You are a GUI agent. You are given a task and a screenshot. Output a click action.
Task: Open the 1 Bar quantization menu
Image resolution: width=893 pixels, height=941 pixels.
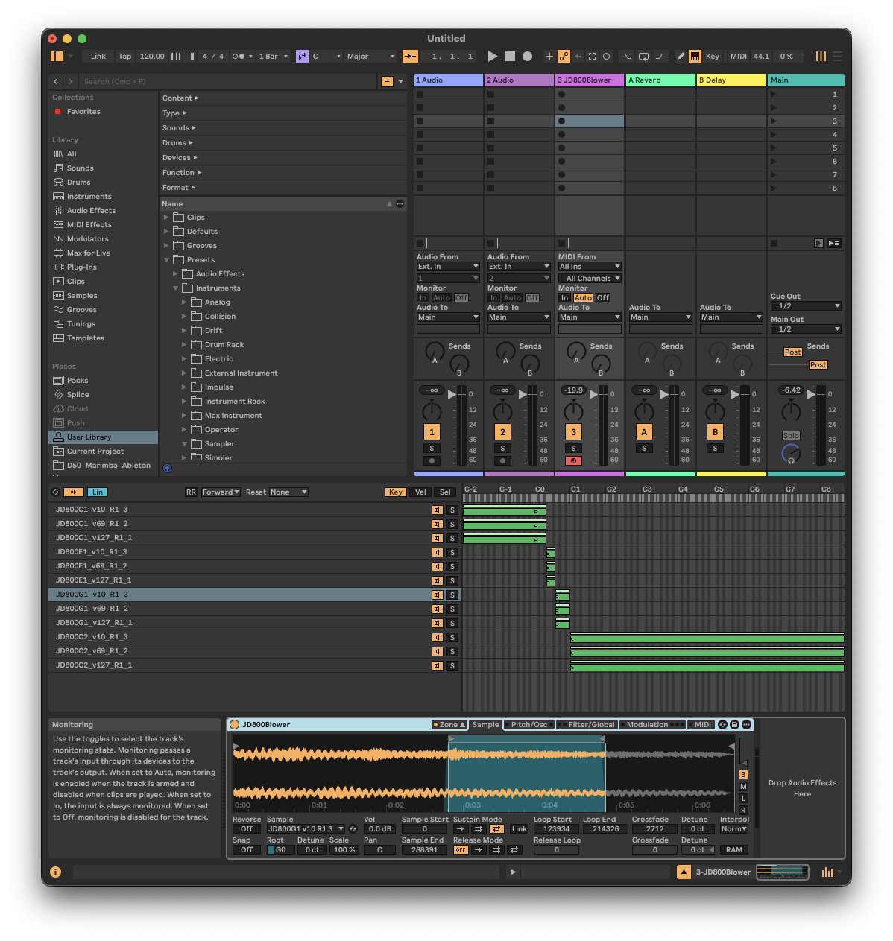(273, 56)
